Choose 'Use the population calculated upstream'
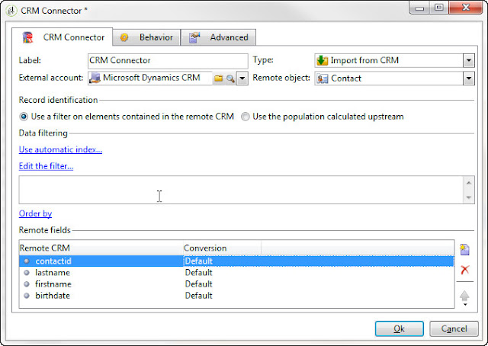The width and height of the screenshot is (488, 346). (x=246, y=117)
